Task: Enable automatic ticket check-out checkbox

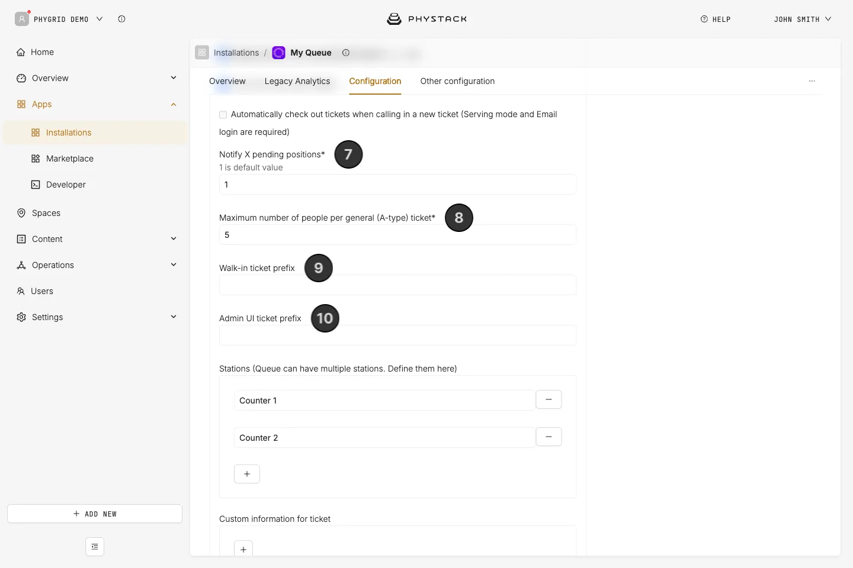Action: pos(223,115)
